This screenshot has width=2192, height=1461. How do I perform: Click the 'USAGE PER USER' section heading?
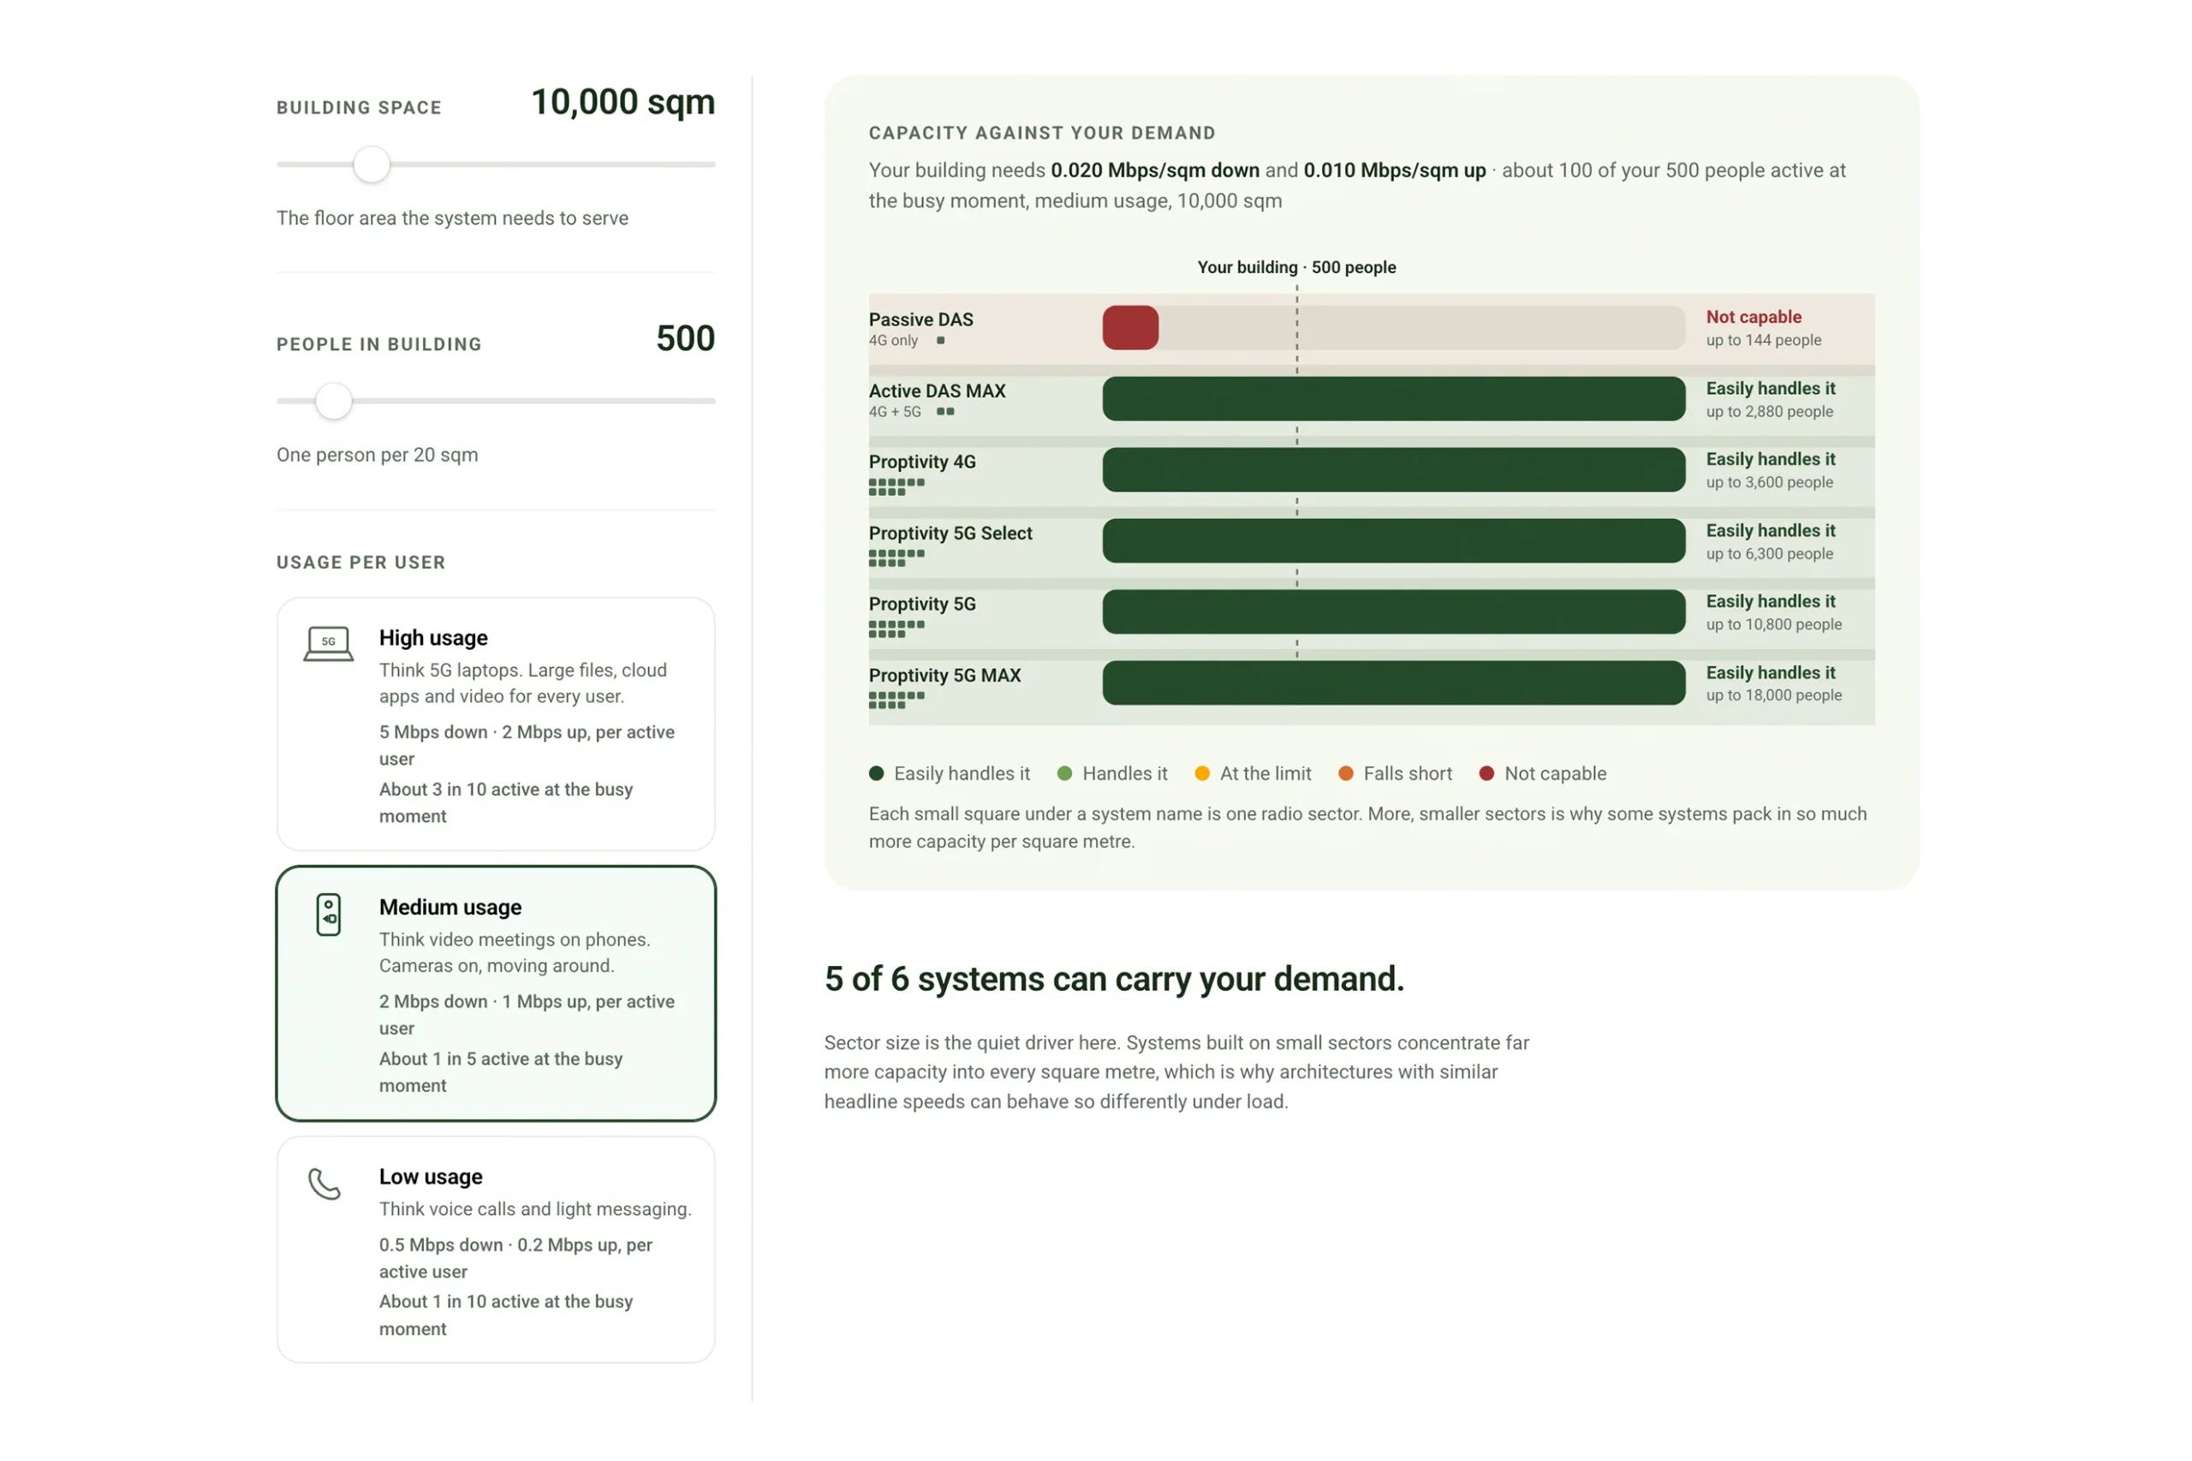tap(360, 563)
